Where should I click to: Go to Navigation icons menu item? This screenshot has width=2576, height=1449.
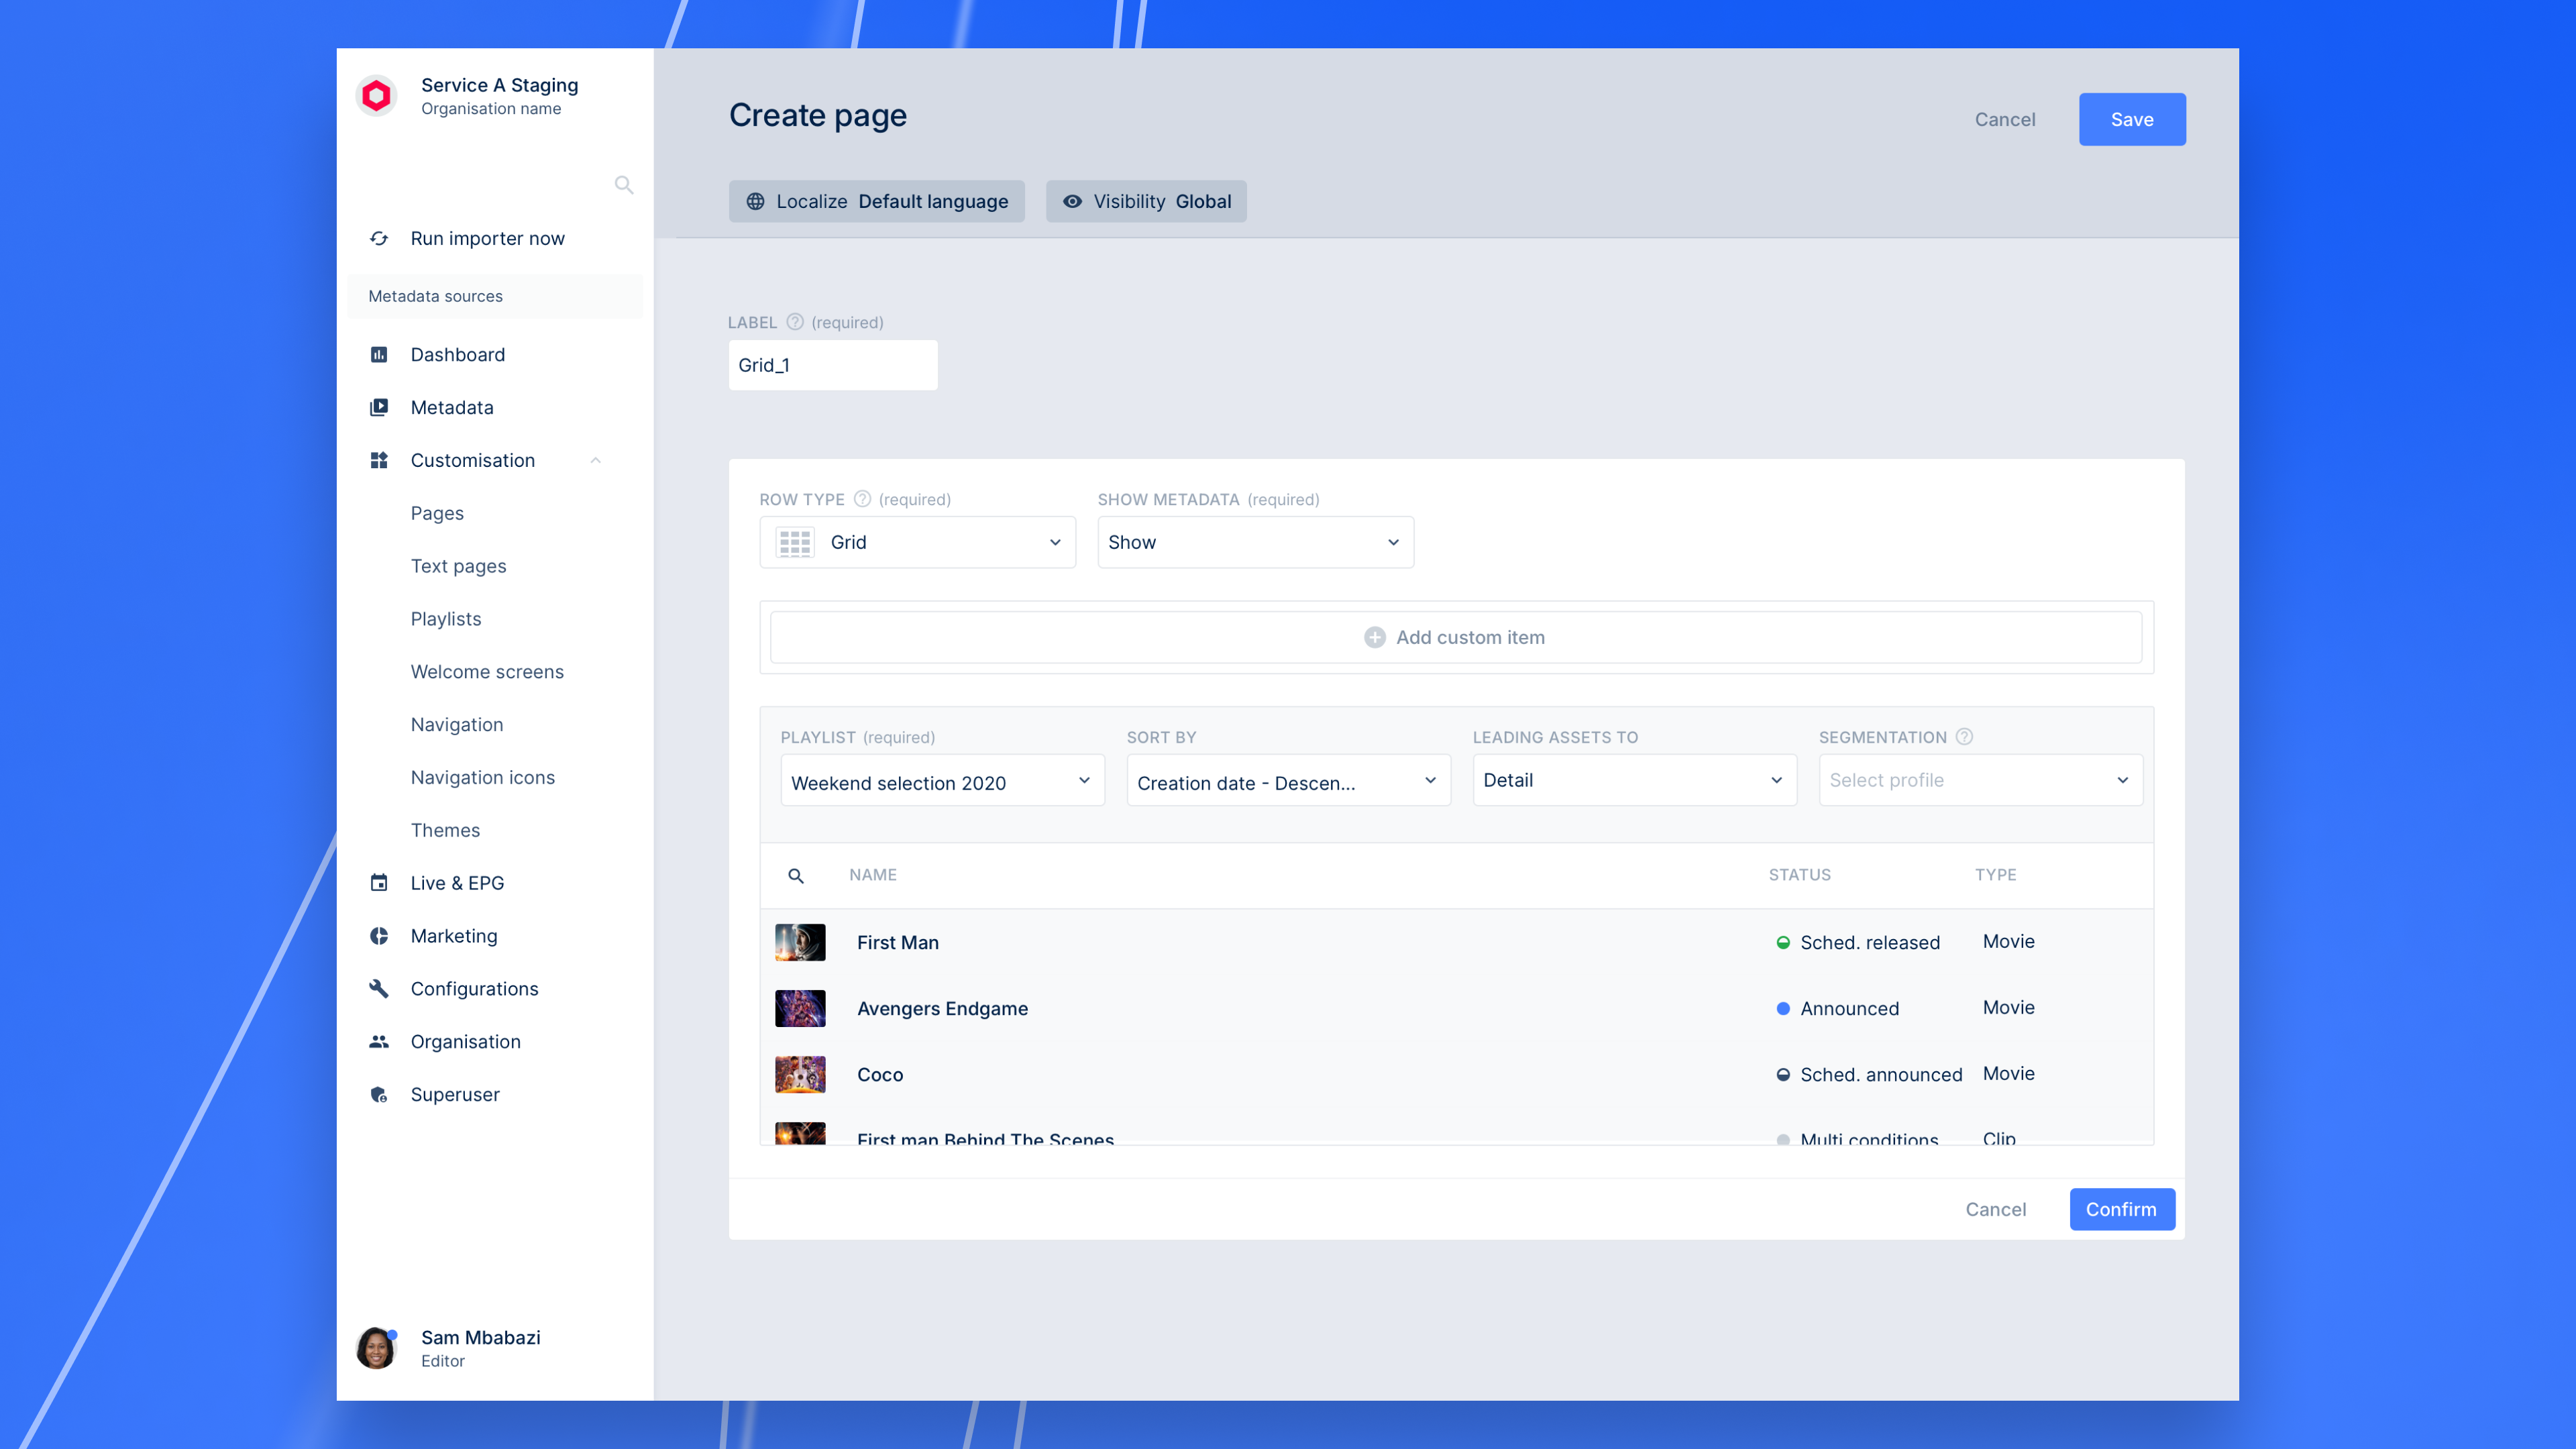[x=482, y=777]
